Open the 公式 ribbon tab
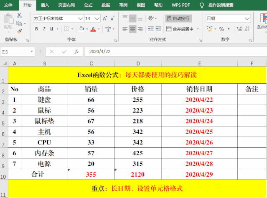The width and height of the screenshot is (267, 198). pyautogui.click(x=88, y=5)
